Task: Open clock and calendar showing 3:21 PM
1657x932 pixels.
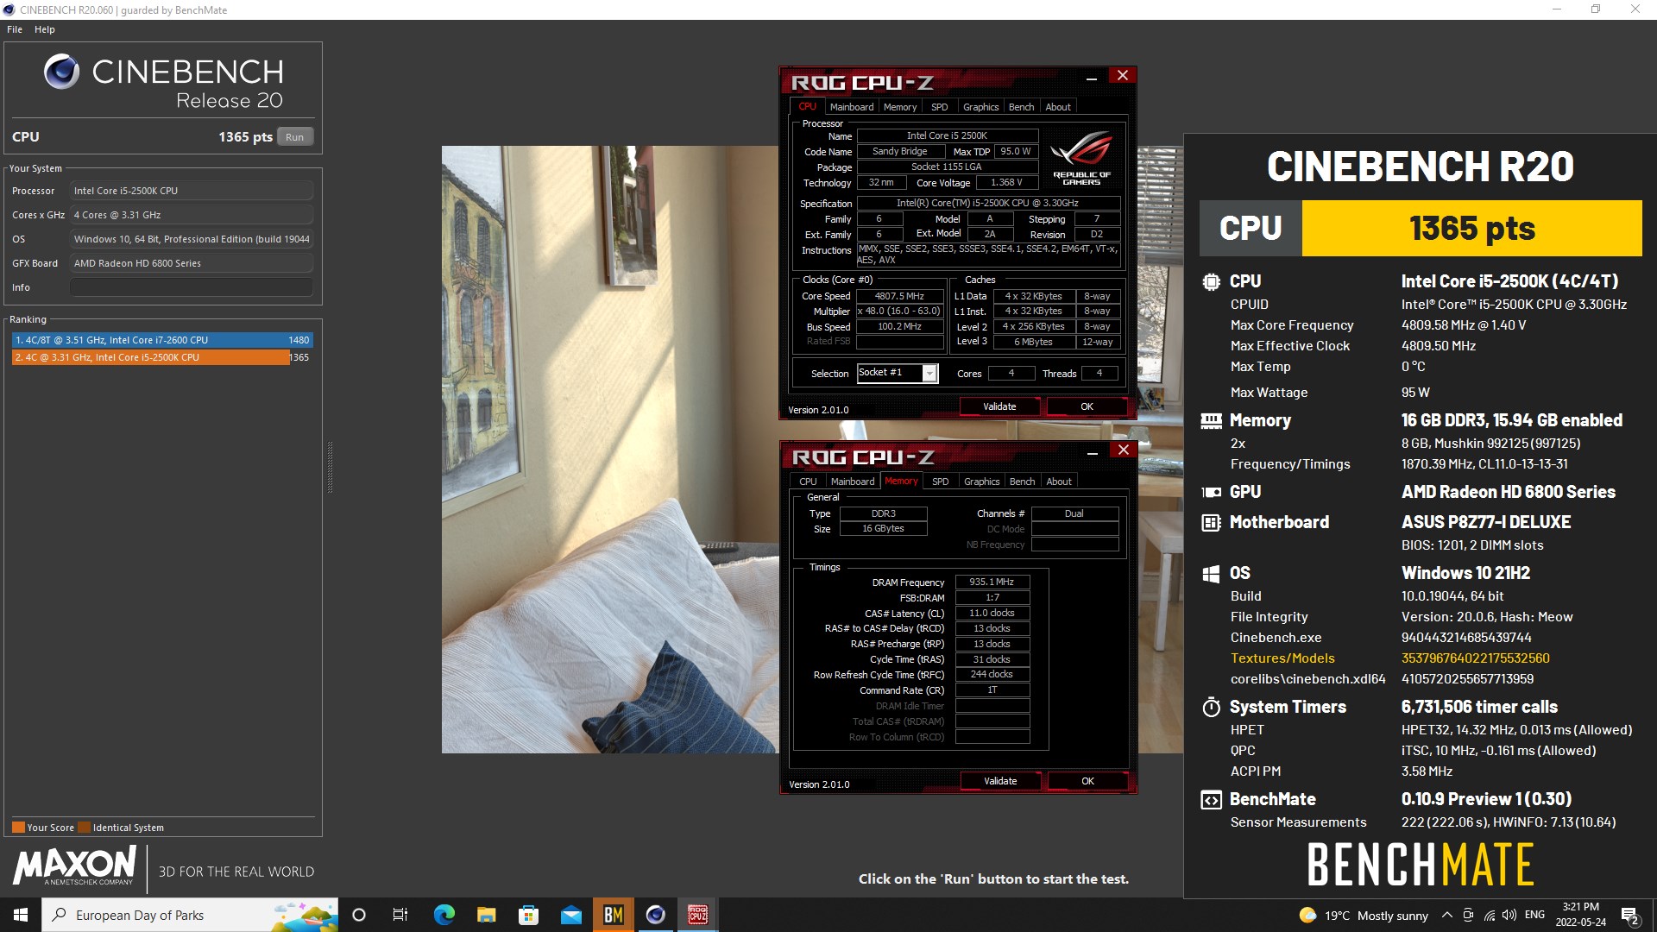Action: point(1581,915)
